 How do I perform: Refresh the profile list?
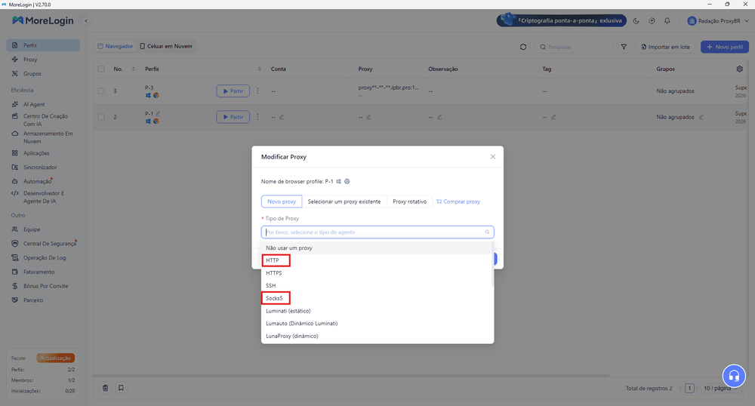(523, 47)
